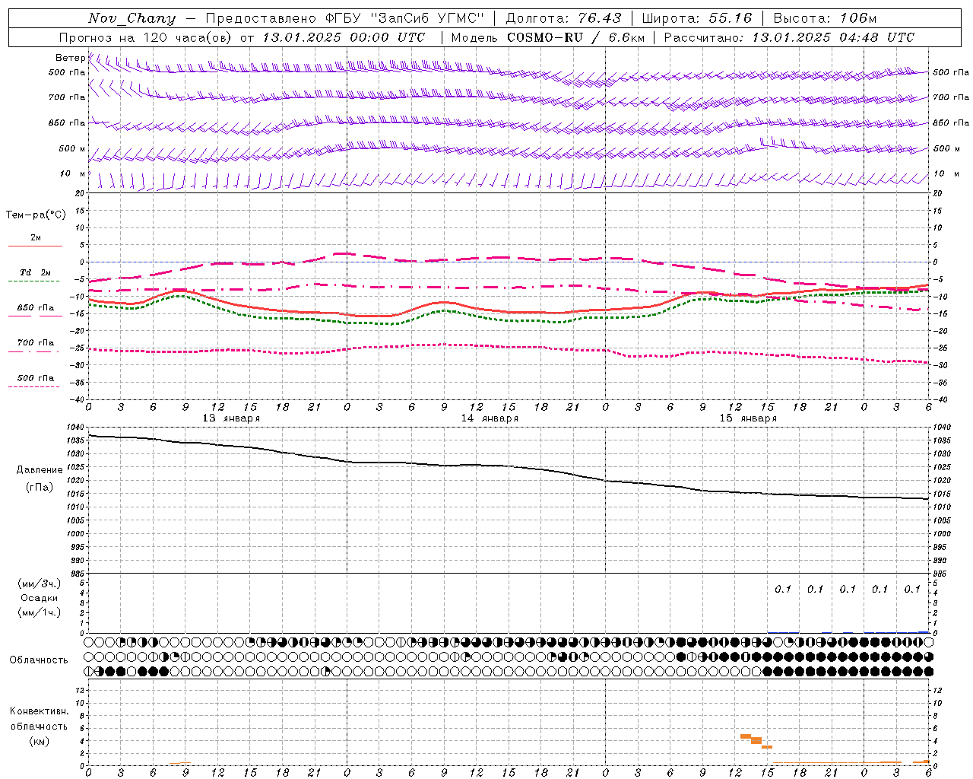Click the '(гПа)' unit under Давление

pos(40,487)
